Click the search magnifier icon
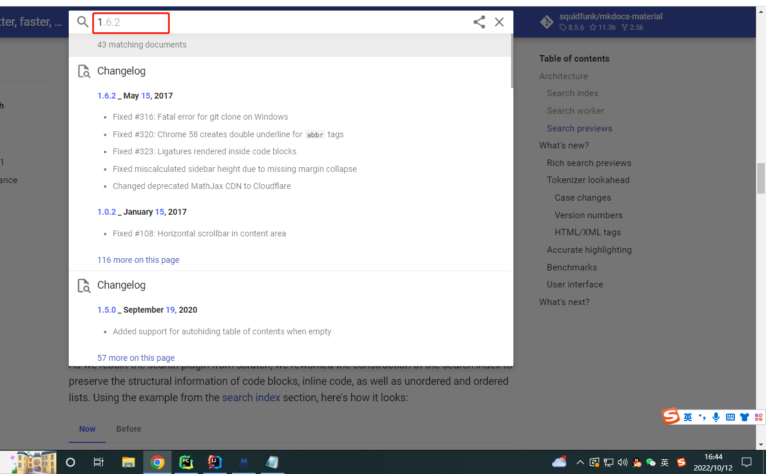The width and height of the screenshot is (766, 474). pos(83,22)
